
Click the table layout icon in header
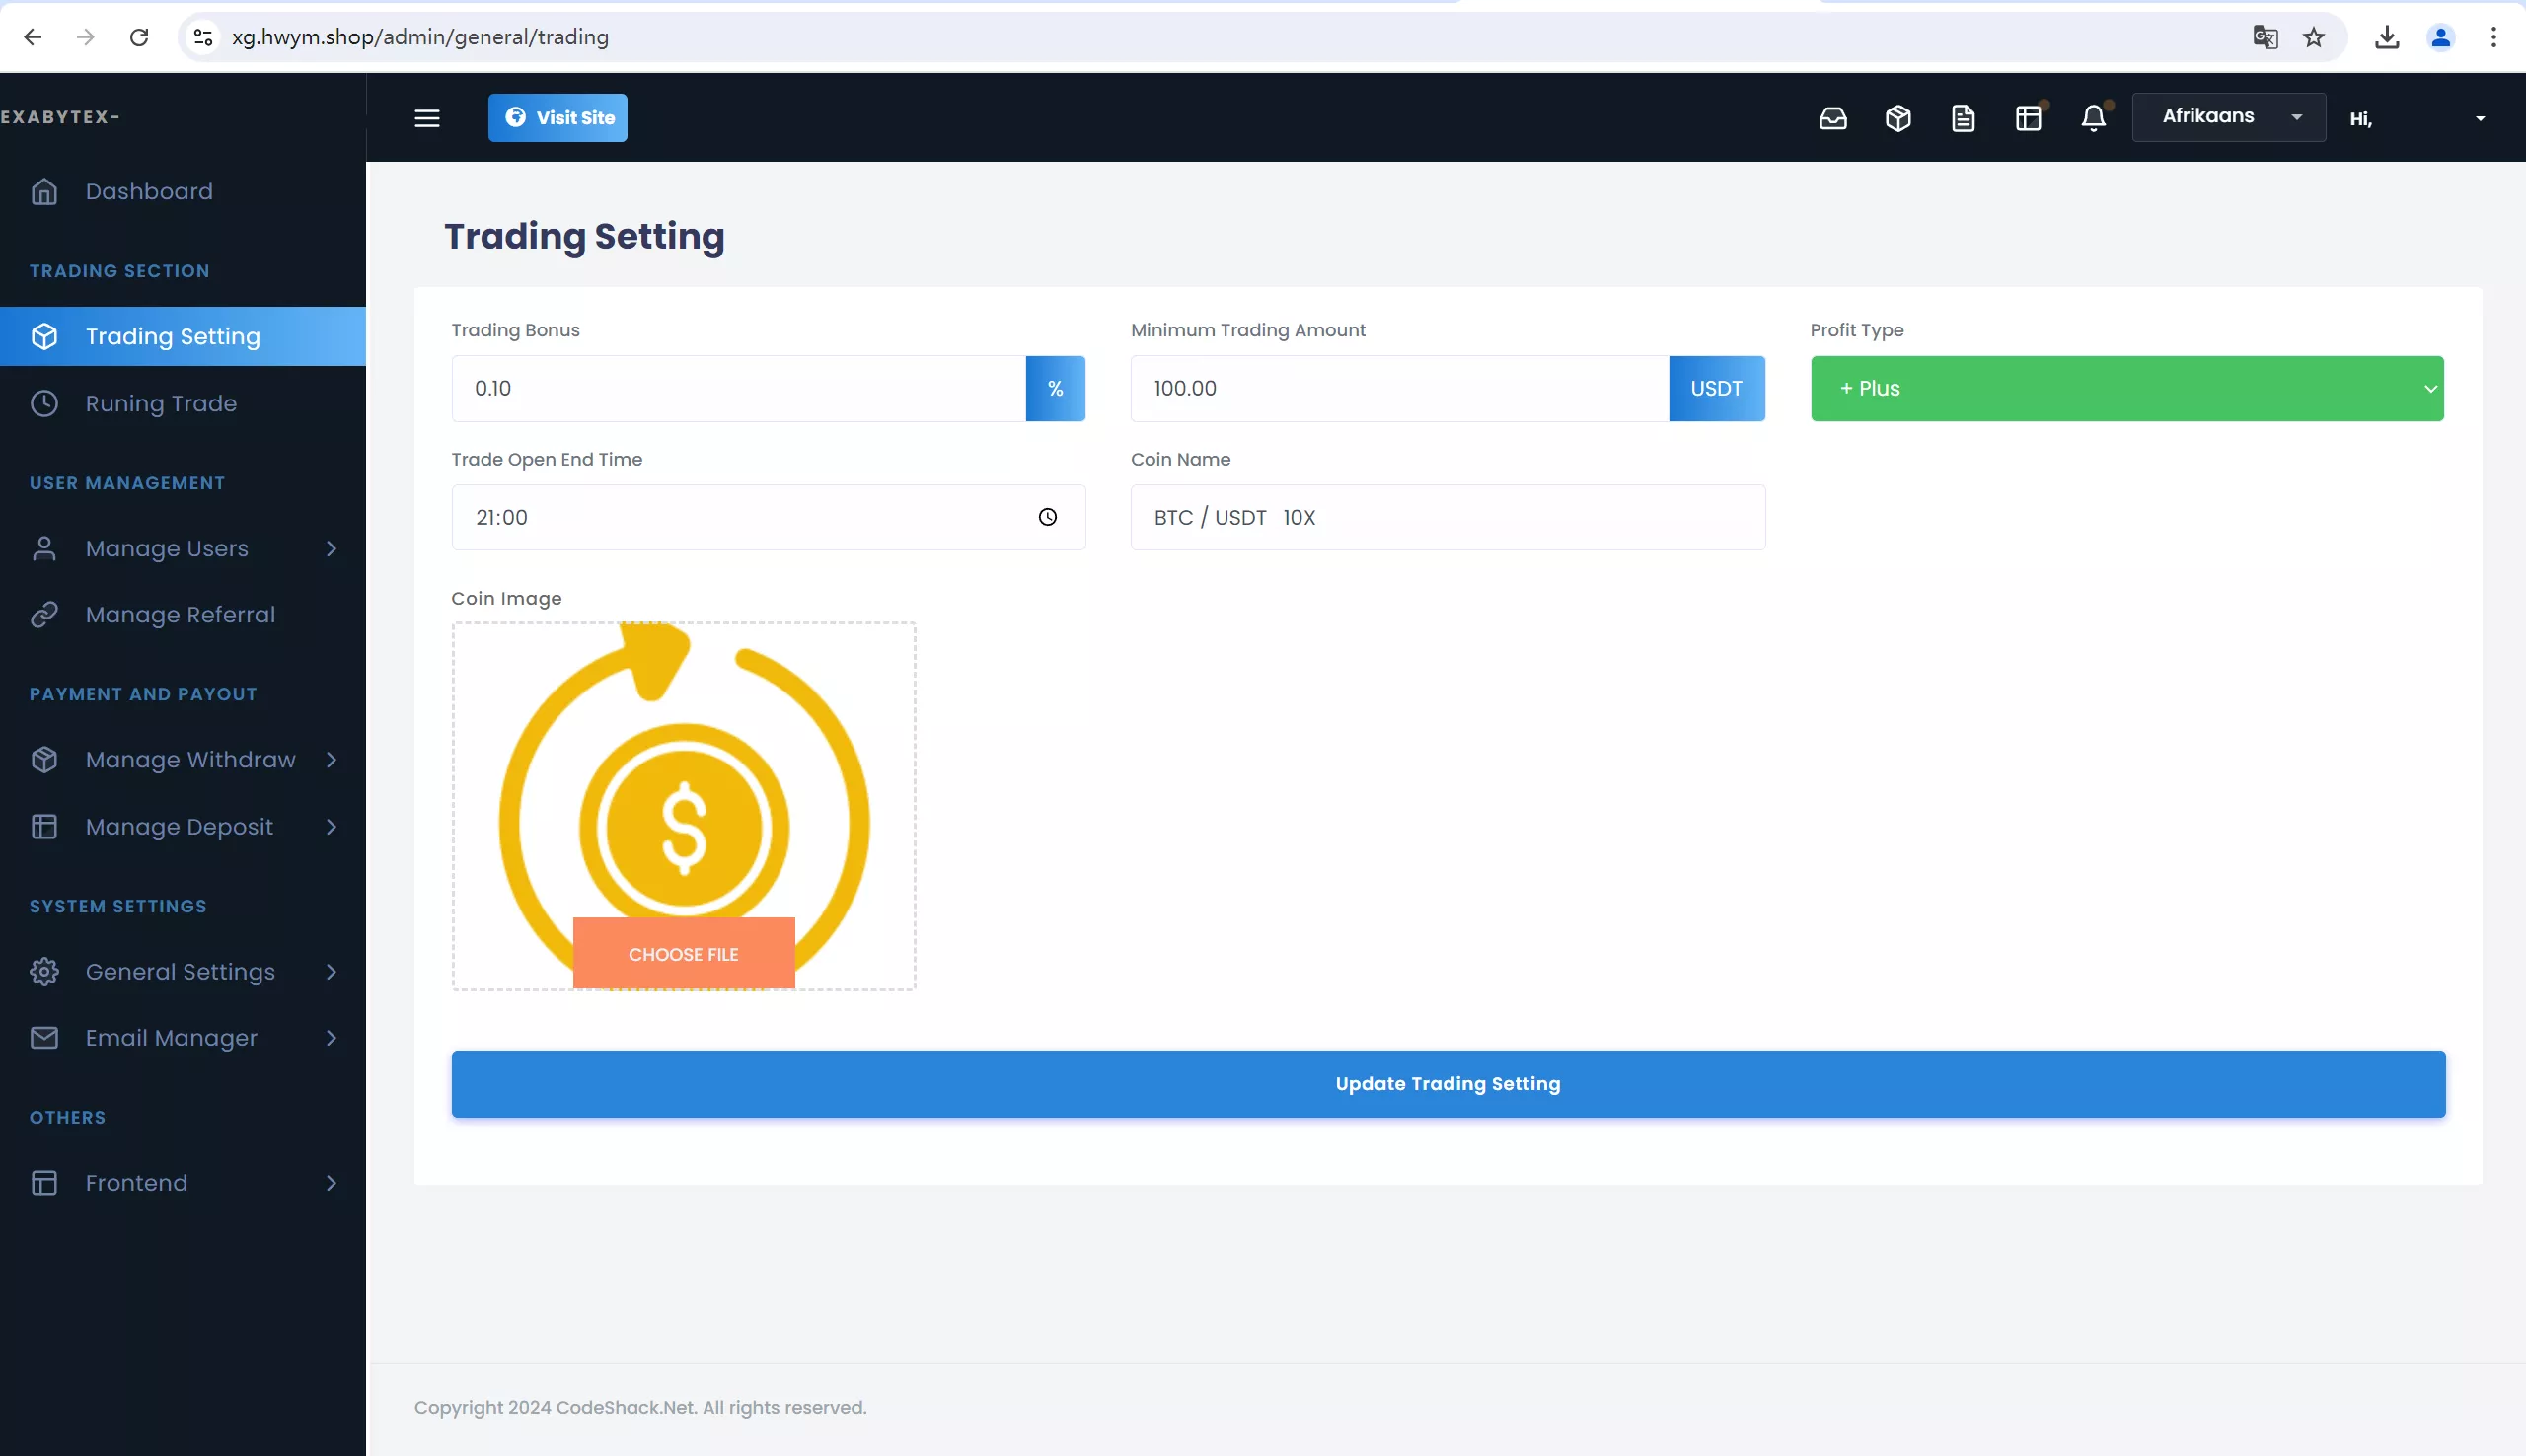2028,118
